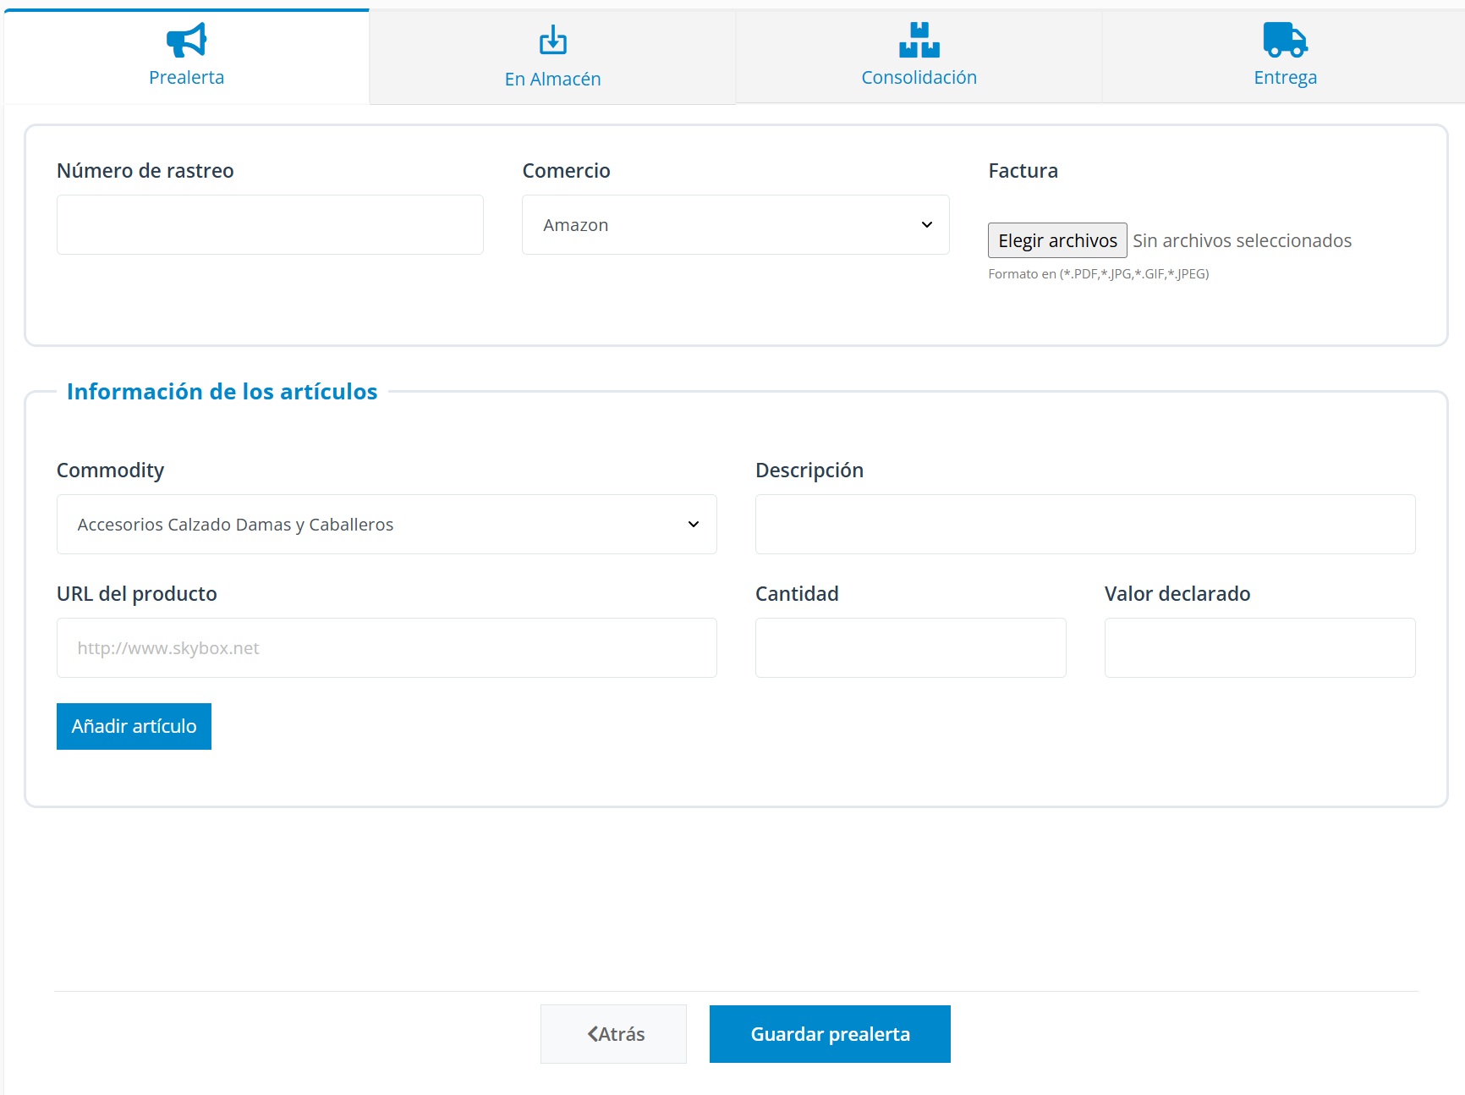The image size is (1465, 1095).
Task: Click Elegir archivos to upload invoice
Action: pyautogui.click(x=1056, y=240)
